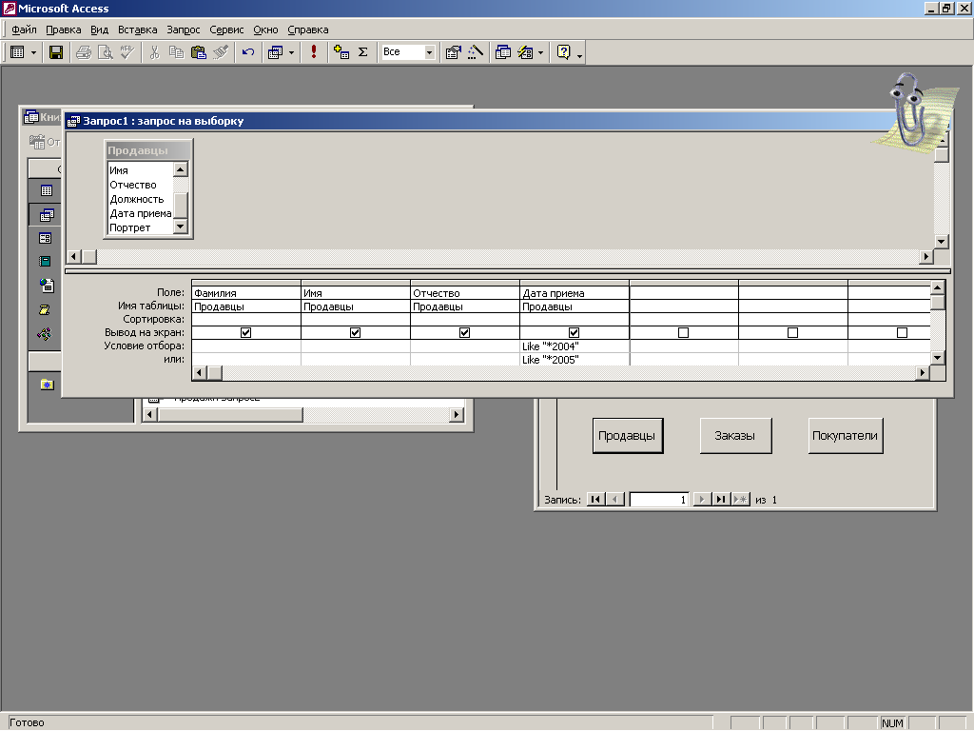
Task: Select Должность in Продавцы field list
Action: click(x=141, y=199)
